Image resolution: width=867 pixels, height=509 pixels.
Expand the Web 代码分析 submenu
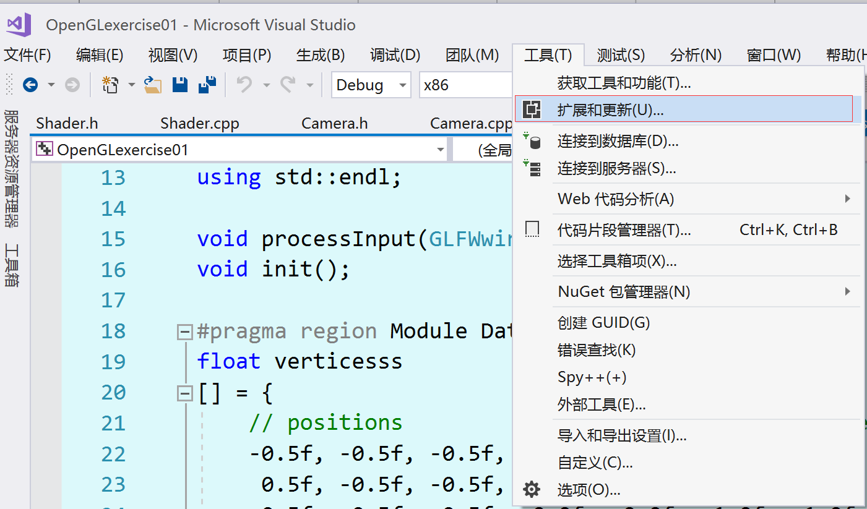click(x=847, y=199)
